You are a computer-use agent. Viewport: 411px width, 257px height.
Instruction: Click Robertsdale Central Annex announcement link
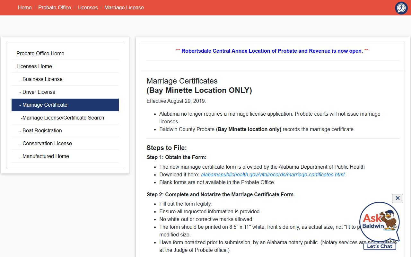[272, 51]
